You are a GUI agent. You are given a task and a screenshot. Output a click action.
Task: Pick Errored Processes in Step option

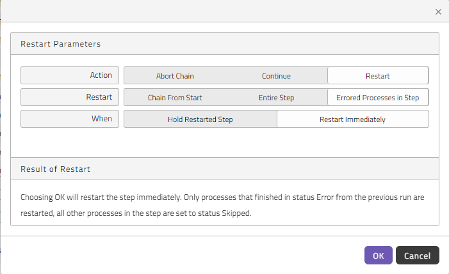[378, 97]
